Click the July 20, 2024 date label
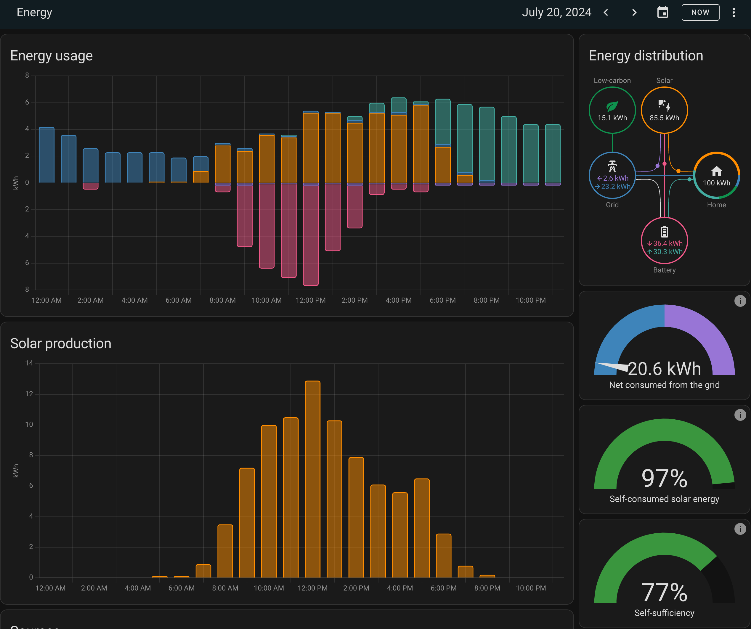751x629 pixels. 556,12
